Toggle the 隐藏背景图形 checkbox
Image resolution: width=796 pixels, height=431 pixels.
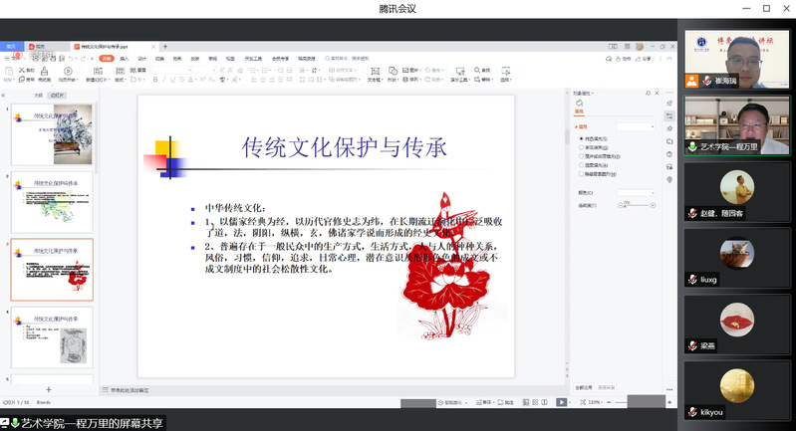tap(582, 173)
